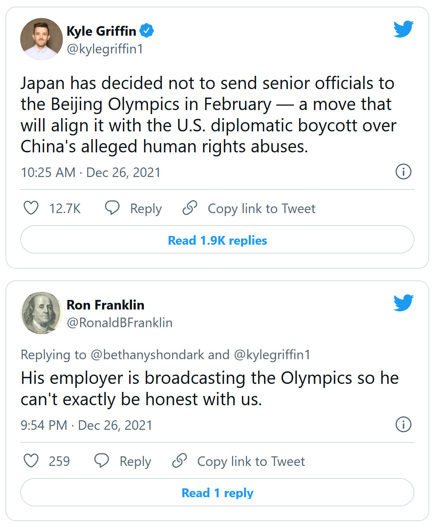Click the chain link icon on Ron's tweet

tap(179, 461)
